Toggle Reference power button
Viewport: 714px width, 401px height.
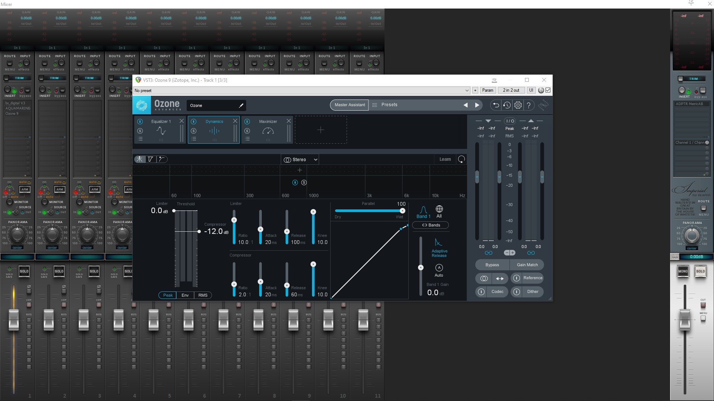click(x=517, y=278)
